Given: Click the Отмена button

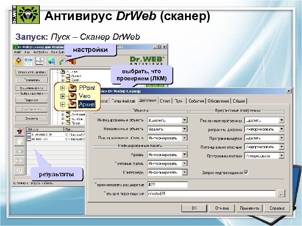Looking at the screenshot, I should pos(222,208).
